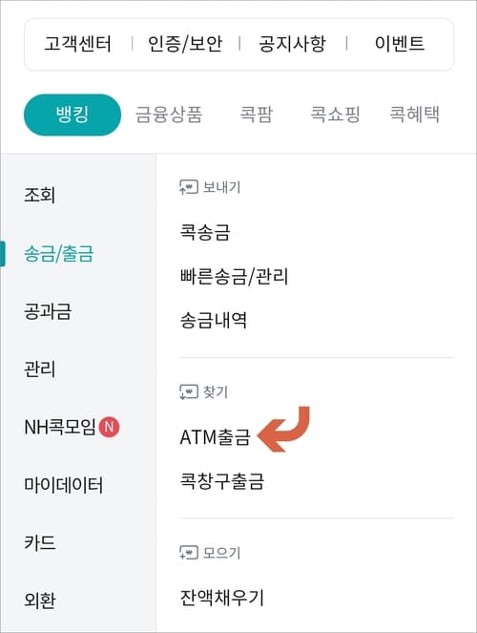This screenshot has height=633, width=477.
Task: Click the red N badge beside NH콕모임
Action: point(110,427)
